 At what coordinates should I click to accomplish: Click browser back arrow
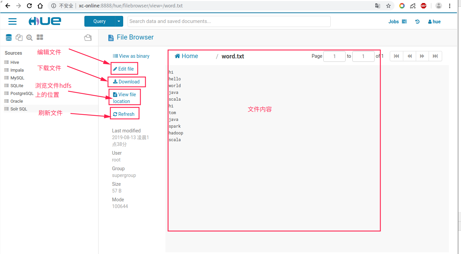pos(7,6)
